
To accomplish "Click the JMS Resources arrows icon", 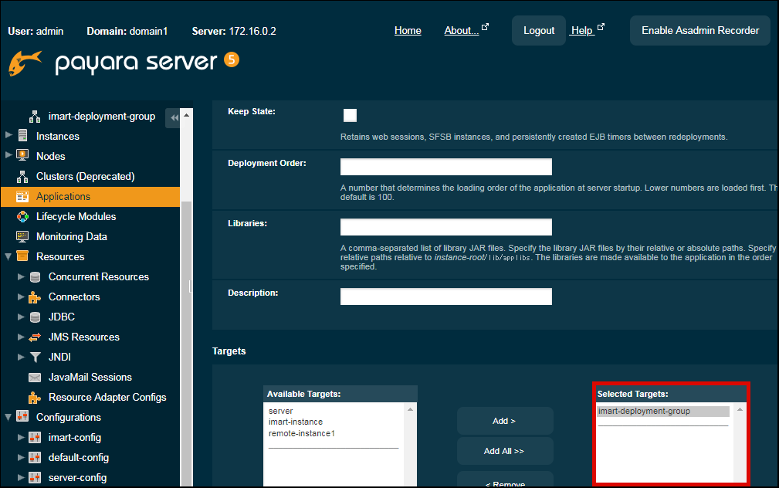I will pos(35,337).
